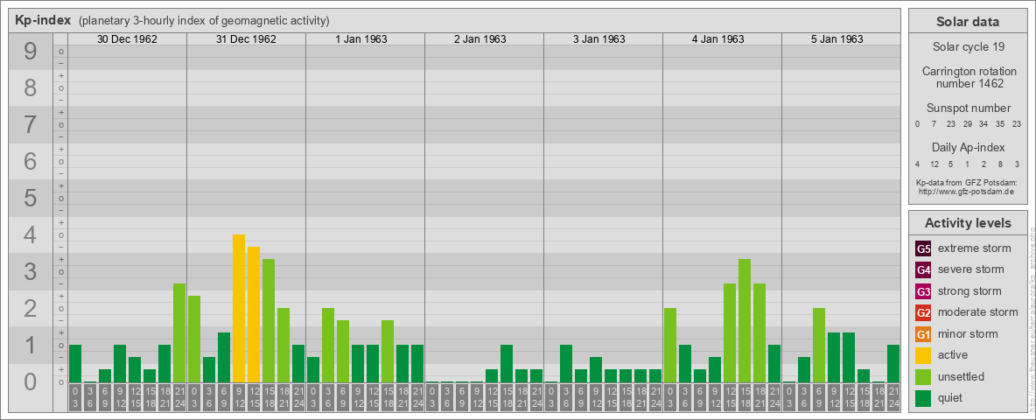
Task: Click the light green 6-9 bar on 5 Jan
Action: tap(819, 346)
